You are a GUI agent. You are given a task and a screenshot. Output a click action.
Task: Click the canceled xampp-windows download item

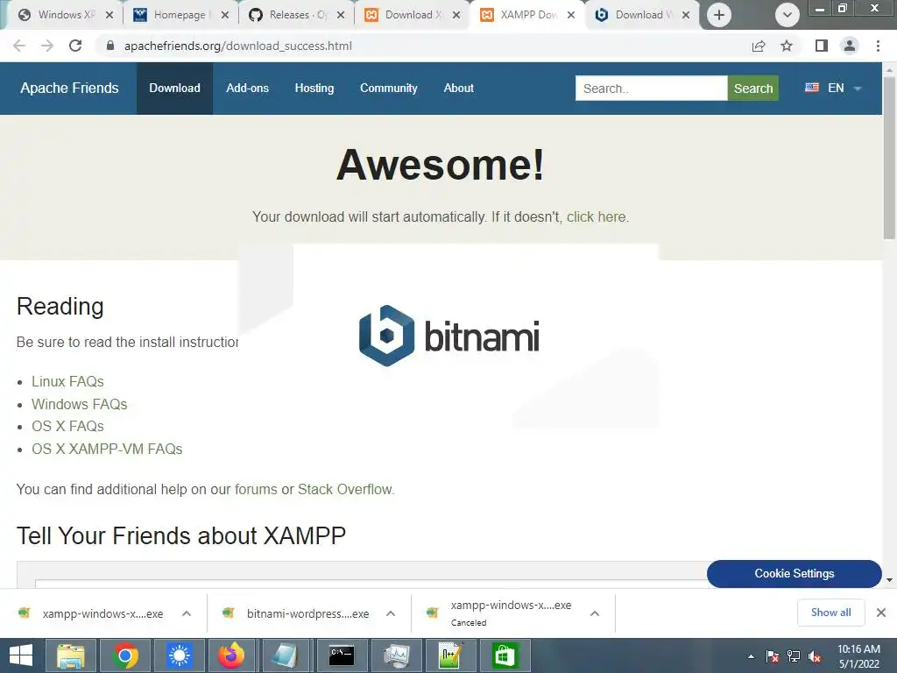498,613
